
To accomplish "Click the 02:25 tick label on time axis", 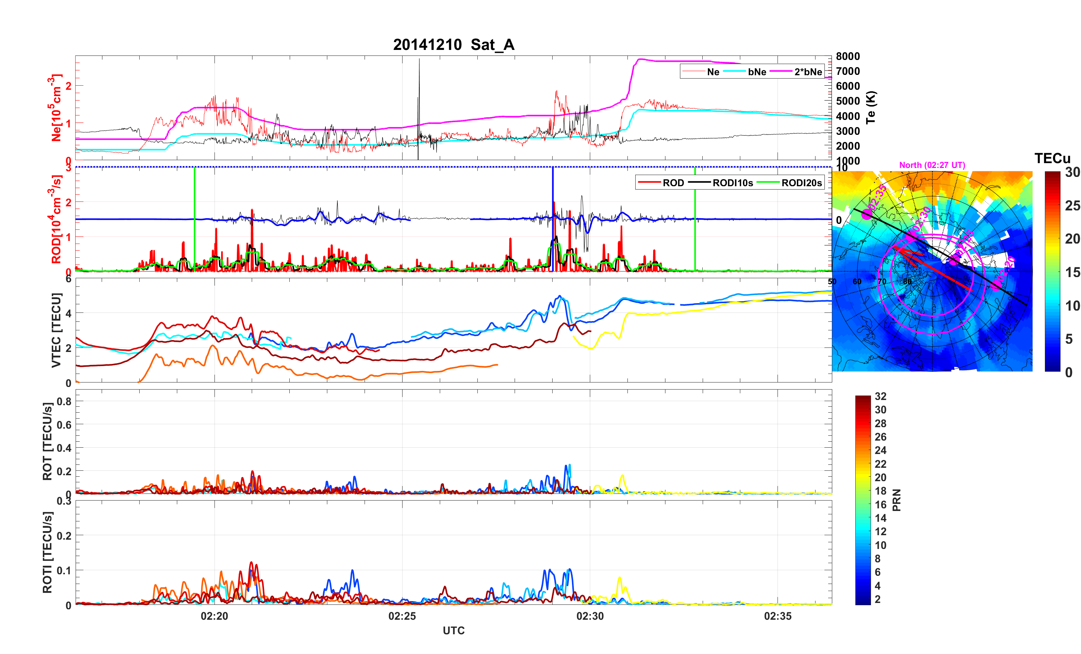I will tap(402, 616).
